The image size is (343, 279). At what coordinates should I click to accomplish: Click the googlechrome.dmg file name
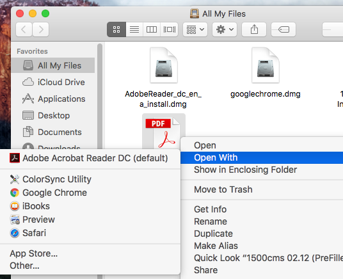[x=266, y=94]
